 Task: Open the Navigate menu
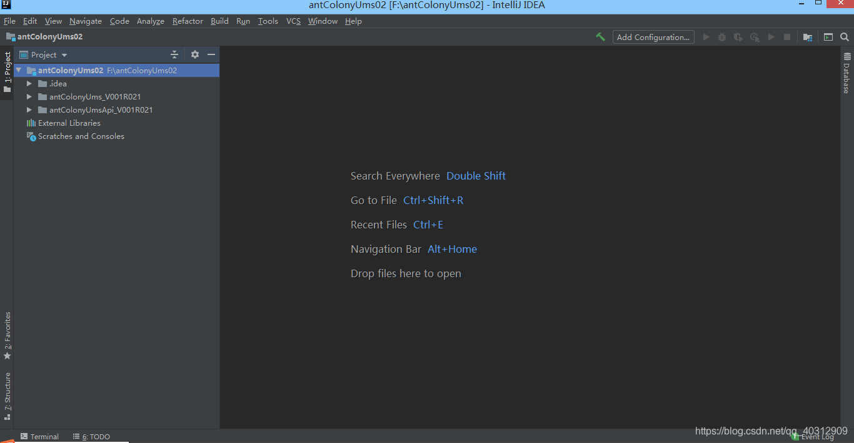tap(86, 21)
